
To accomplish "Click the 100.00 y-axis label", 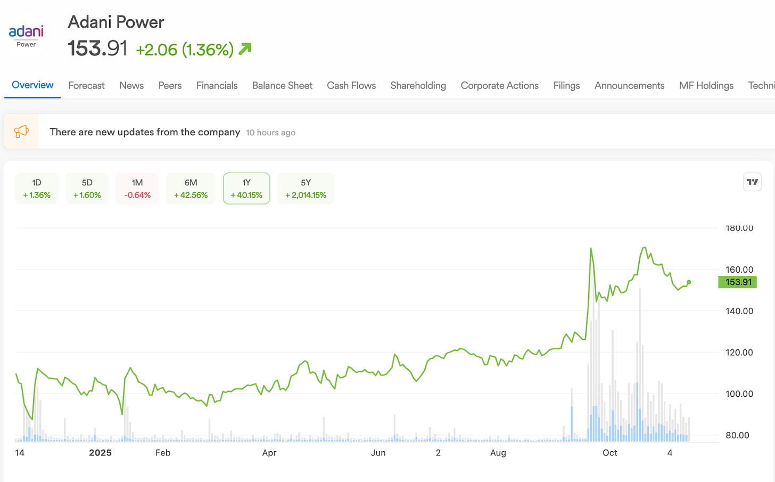I will 739,394.
